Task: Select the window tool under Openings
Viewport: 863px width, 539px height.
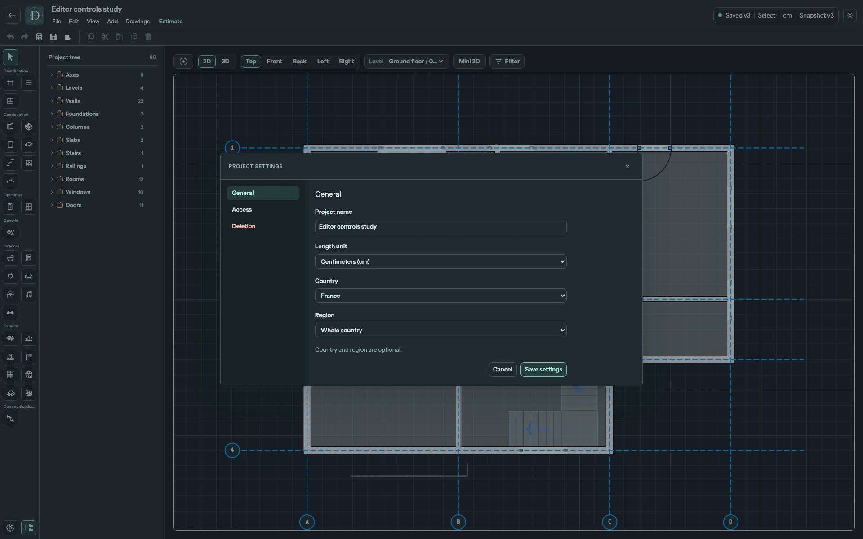Action: point(29,207)
